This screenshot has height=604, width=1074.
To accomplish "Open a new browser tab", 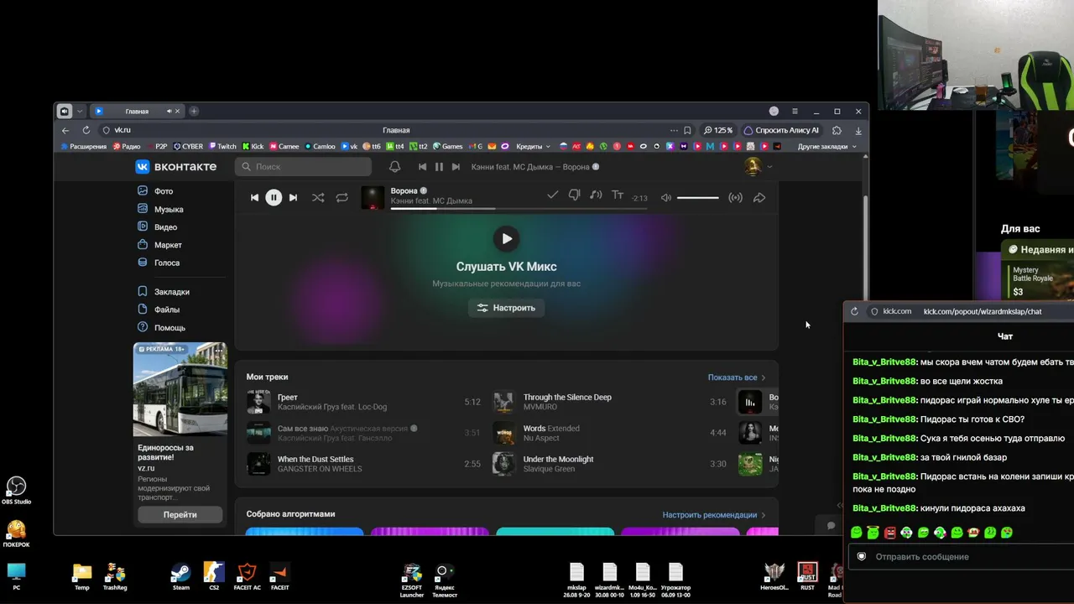I will (x=194, y=112).
